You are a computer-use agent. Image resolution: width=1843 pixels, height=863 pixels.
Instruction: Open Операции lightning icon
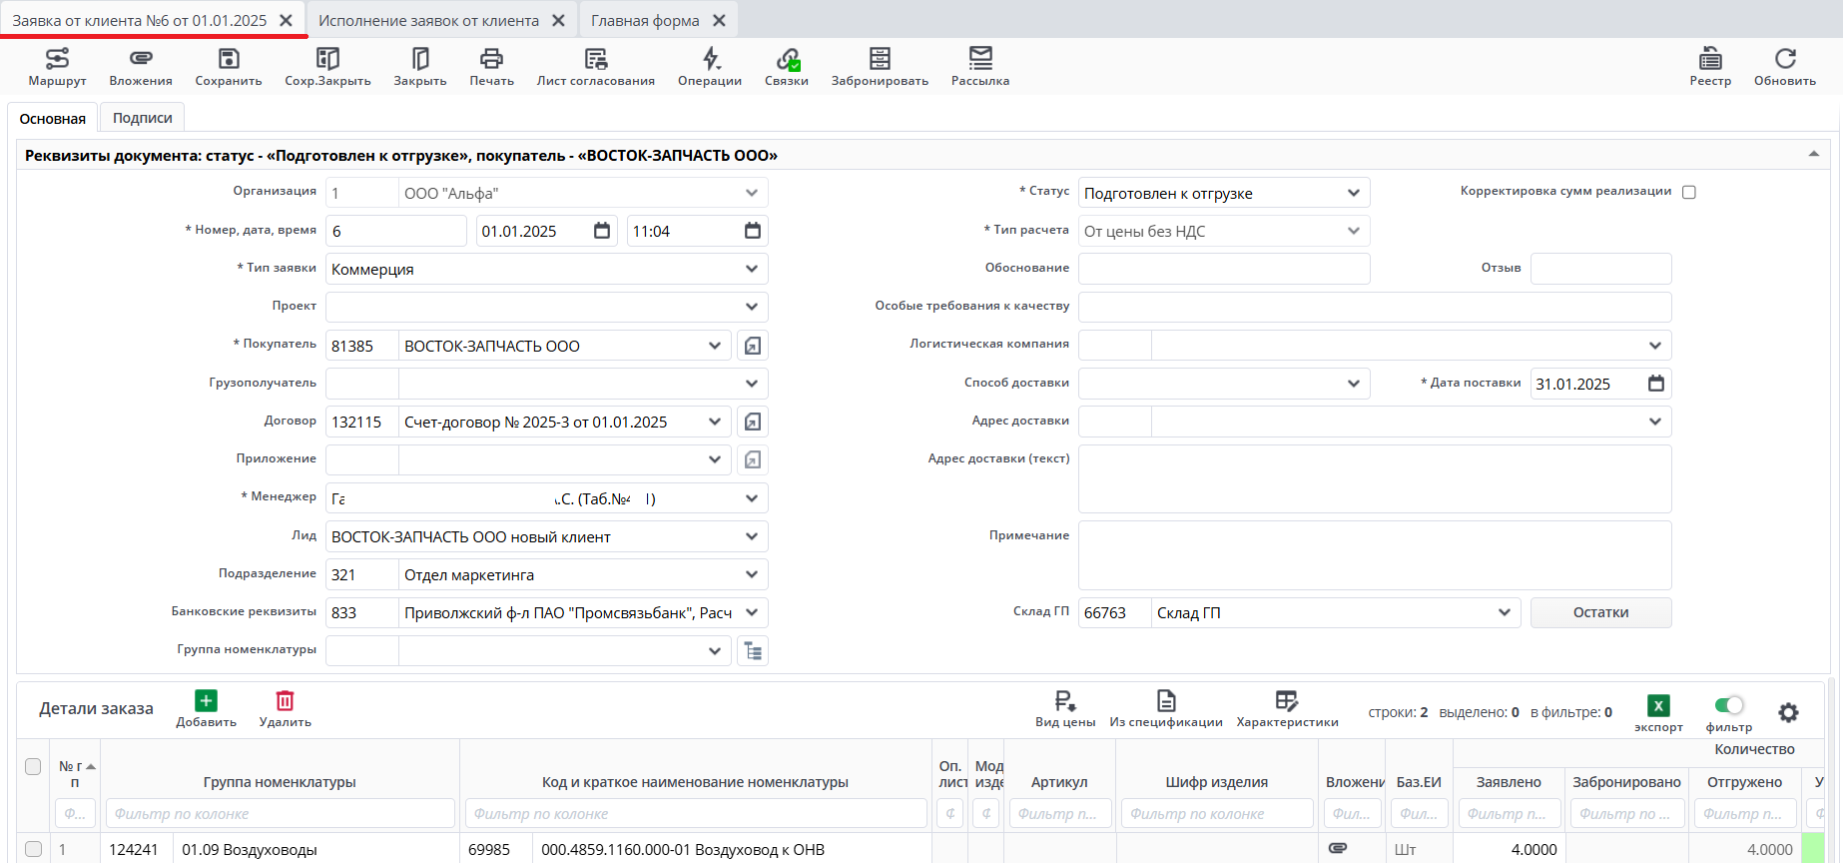click(x=710, y=66)
